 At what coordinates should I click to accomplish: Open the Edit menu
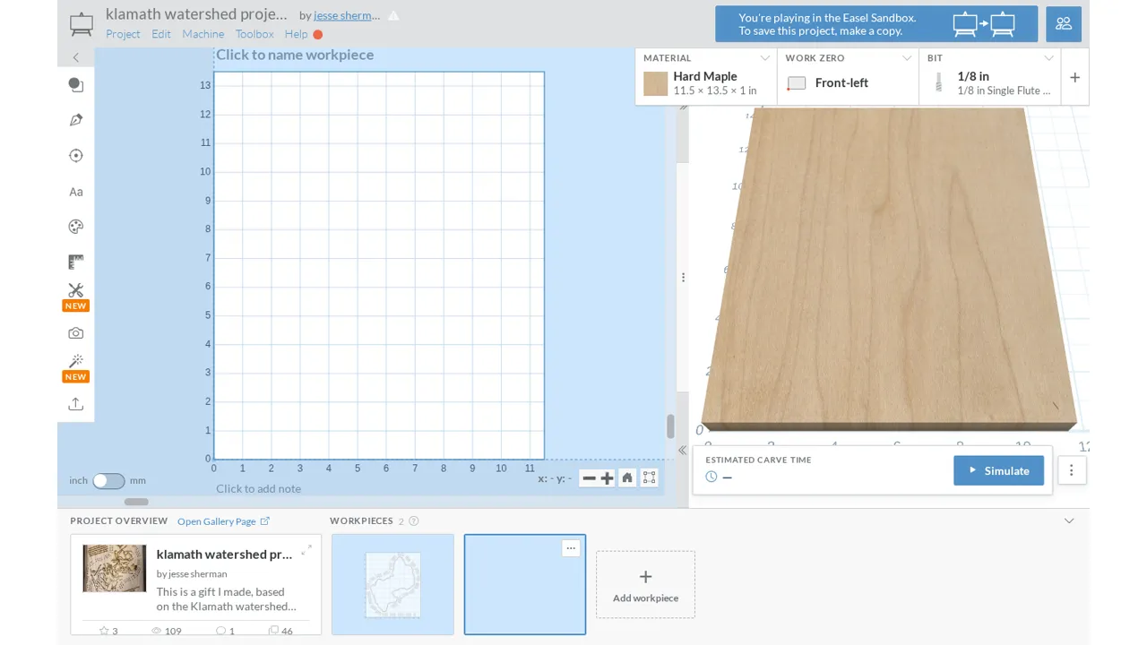point(161,34)
